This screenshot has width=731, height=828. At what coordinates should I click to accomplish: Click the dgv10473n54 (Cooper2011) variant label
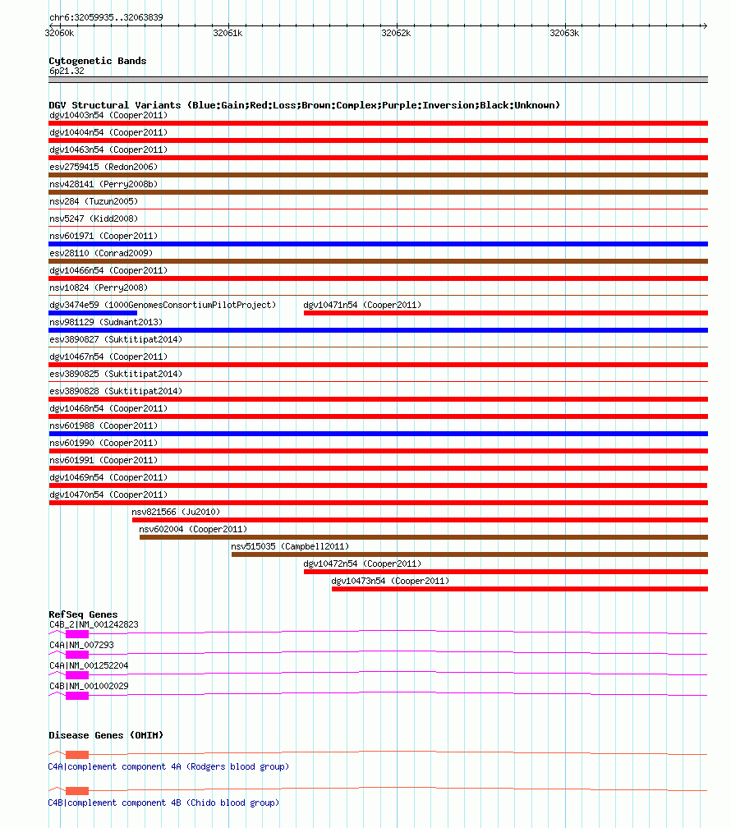[390, 581]
